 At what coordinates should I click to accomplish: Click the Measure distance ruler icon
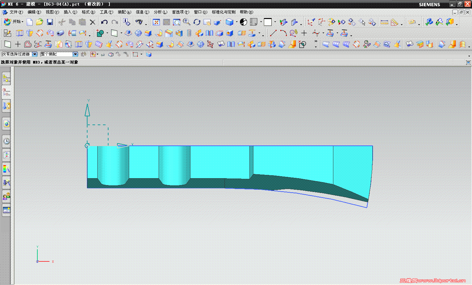[384, 22]
